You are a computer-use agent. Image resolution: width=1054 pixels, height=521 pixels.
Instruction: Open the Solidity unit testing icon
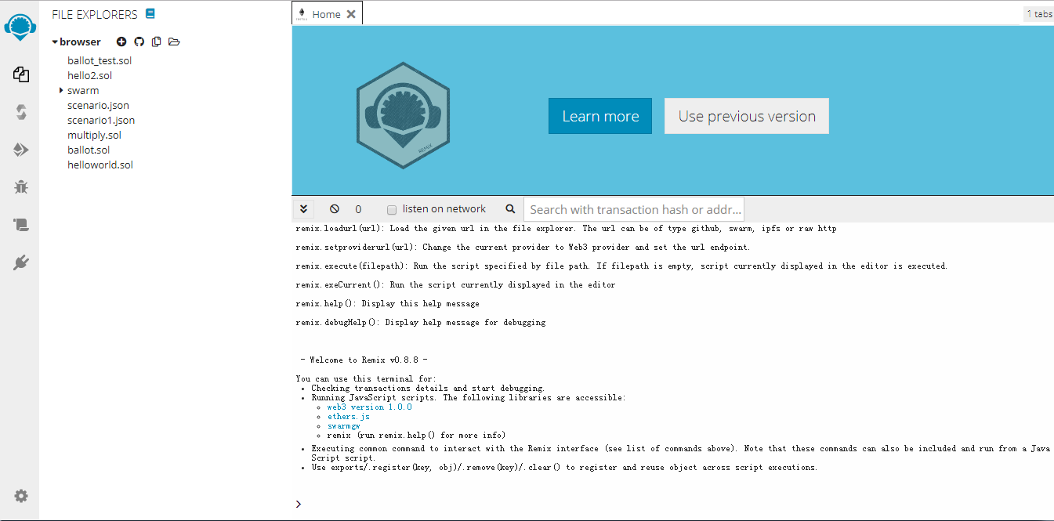[21, 225]
